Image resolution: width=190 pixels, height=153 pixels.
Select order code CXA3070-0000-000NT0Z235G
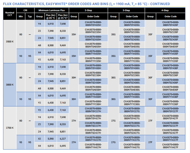[132, 31]
